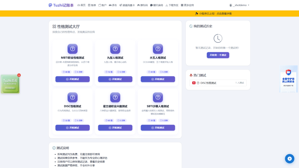Image resolution: width=299 pixels, height=168 pixels.
Task: Click the clock icon in 我的测试历史
Action: click(218, 38)
